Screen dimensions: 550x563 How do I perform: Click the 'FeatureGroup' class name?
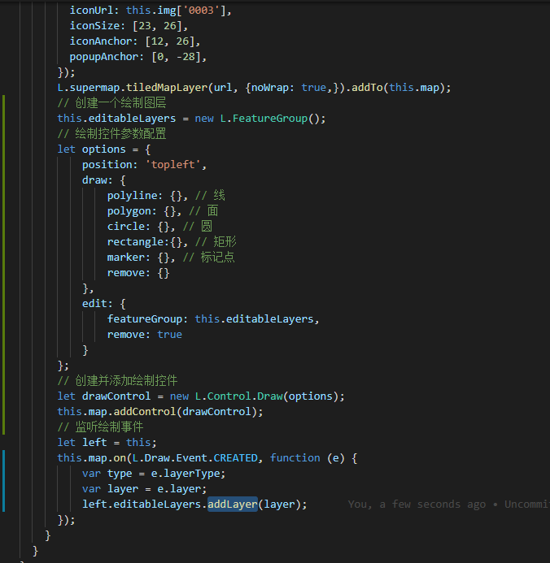(x=270, y=118)
